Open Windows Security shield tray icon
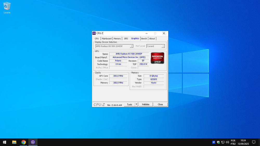The height and width of the screenshot is (146, 260). (218, 142)
